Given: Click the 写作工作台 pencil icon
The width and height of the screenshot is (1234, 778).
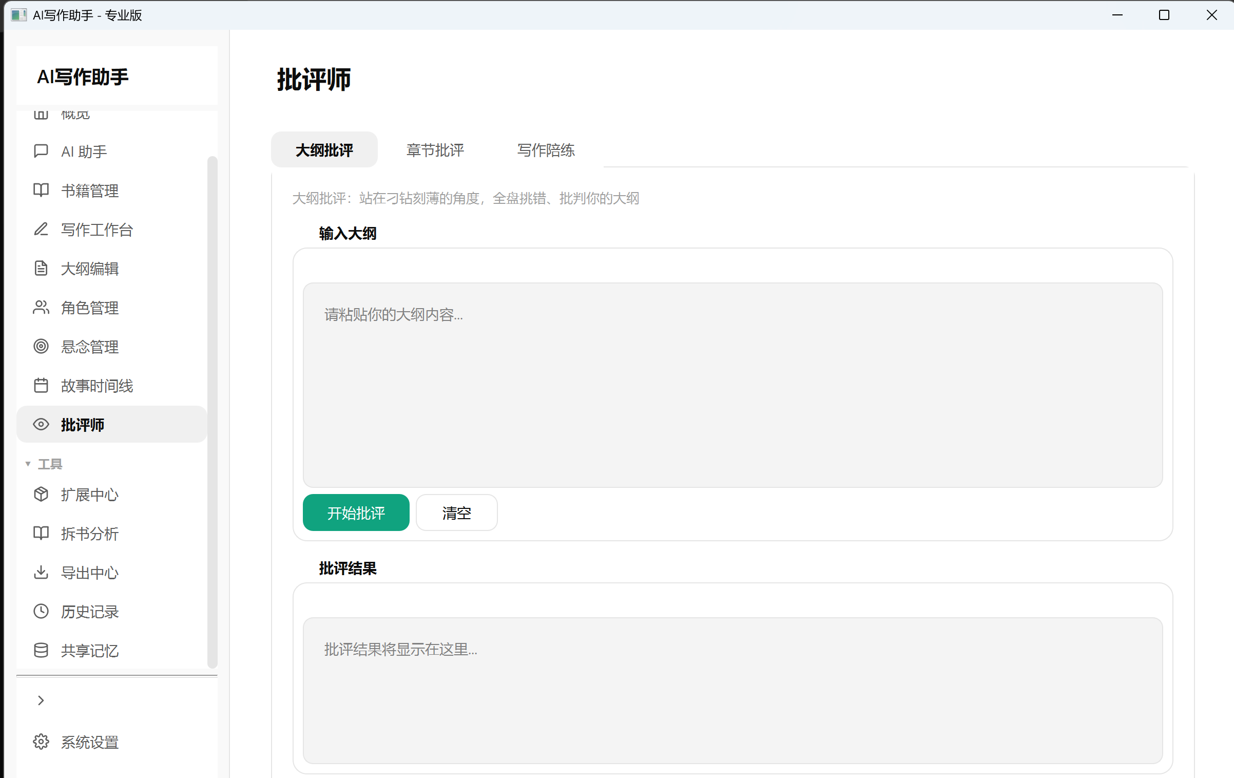Looking at the screenshot, I should coord(41,229).
